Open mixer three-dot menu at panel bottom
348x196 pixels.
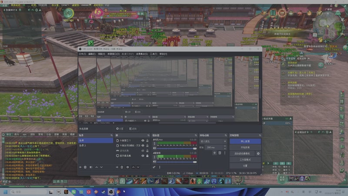[x=160, y=167]
